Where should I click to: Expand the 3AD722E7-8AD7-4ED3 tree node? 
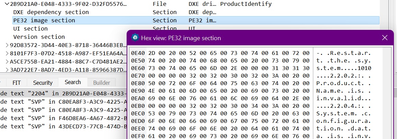(7, 70)
